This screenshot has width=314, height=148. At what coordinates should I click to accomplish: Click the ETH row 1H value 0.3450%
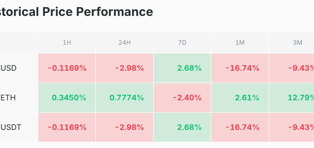click(x=69, y=98)
